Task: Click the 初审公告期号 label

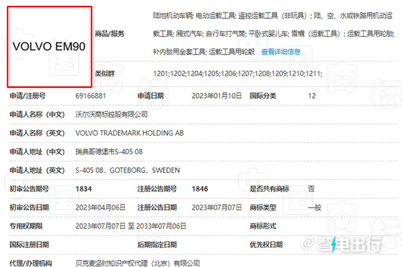Action: (x=29, y=189)
